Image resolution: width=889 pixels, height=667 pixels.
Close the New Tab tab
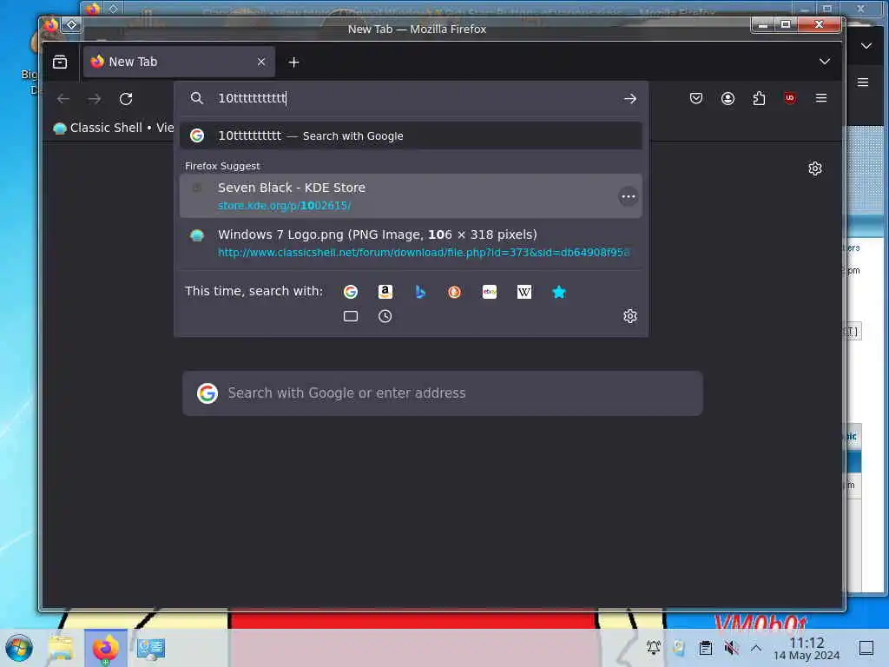coord(260,62)
